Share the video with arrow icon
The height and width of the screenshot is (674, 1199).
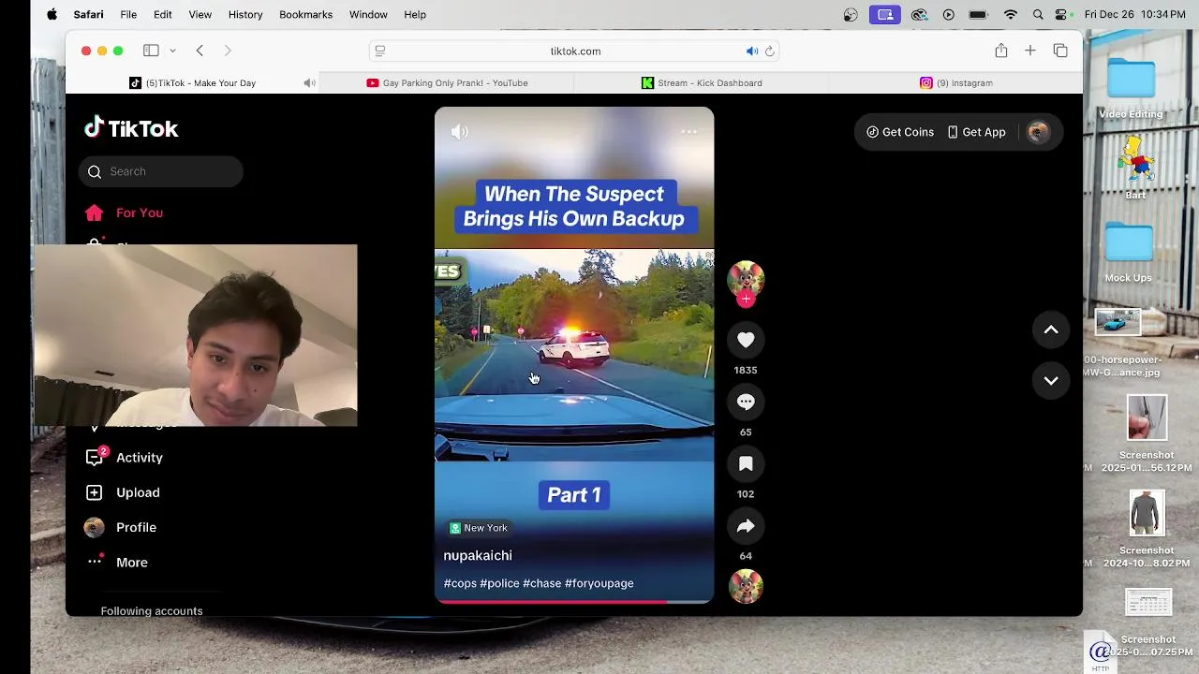coord(746,526)
